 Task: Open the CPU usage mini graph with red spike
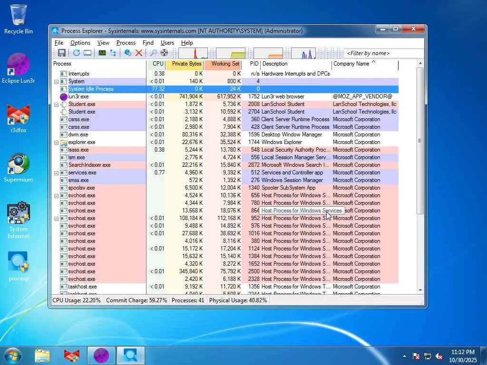[x=193, y=53]
